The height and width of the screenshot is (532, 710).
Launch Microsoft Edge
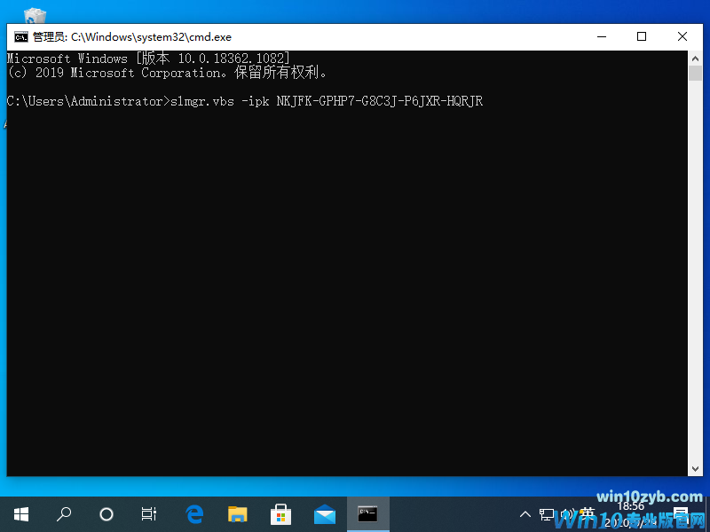tap(193, 514)
